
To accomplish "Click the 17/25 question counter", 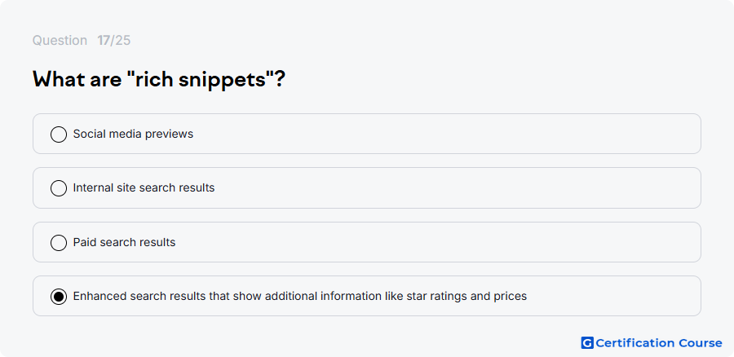I will 113,41.
